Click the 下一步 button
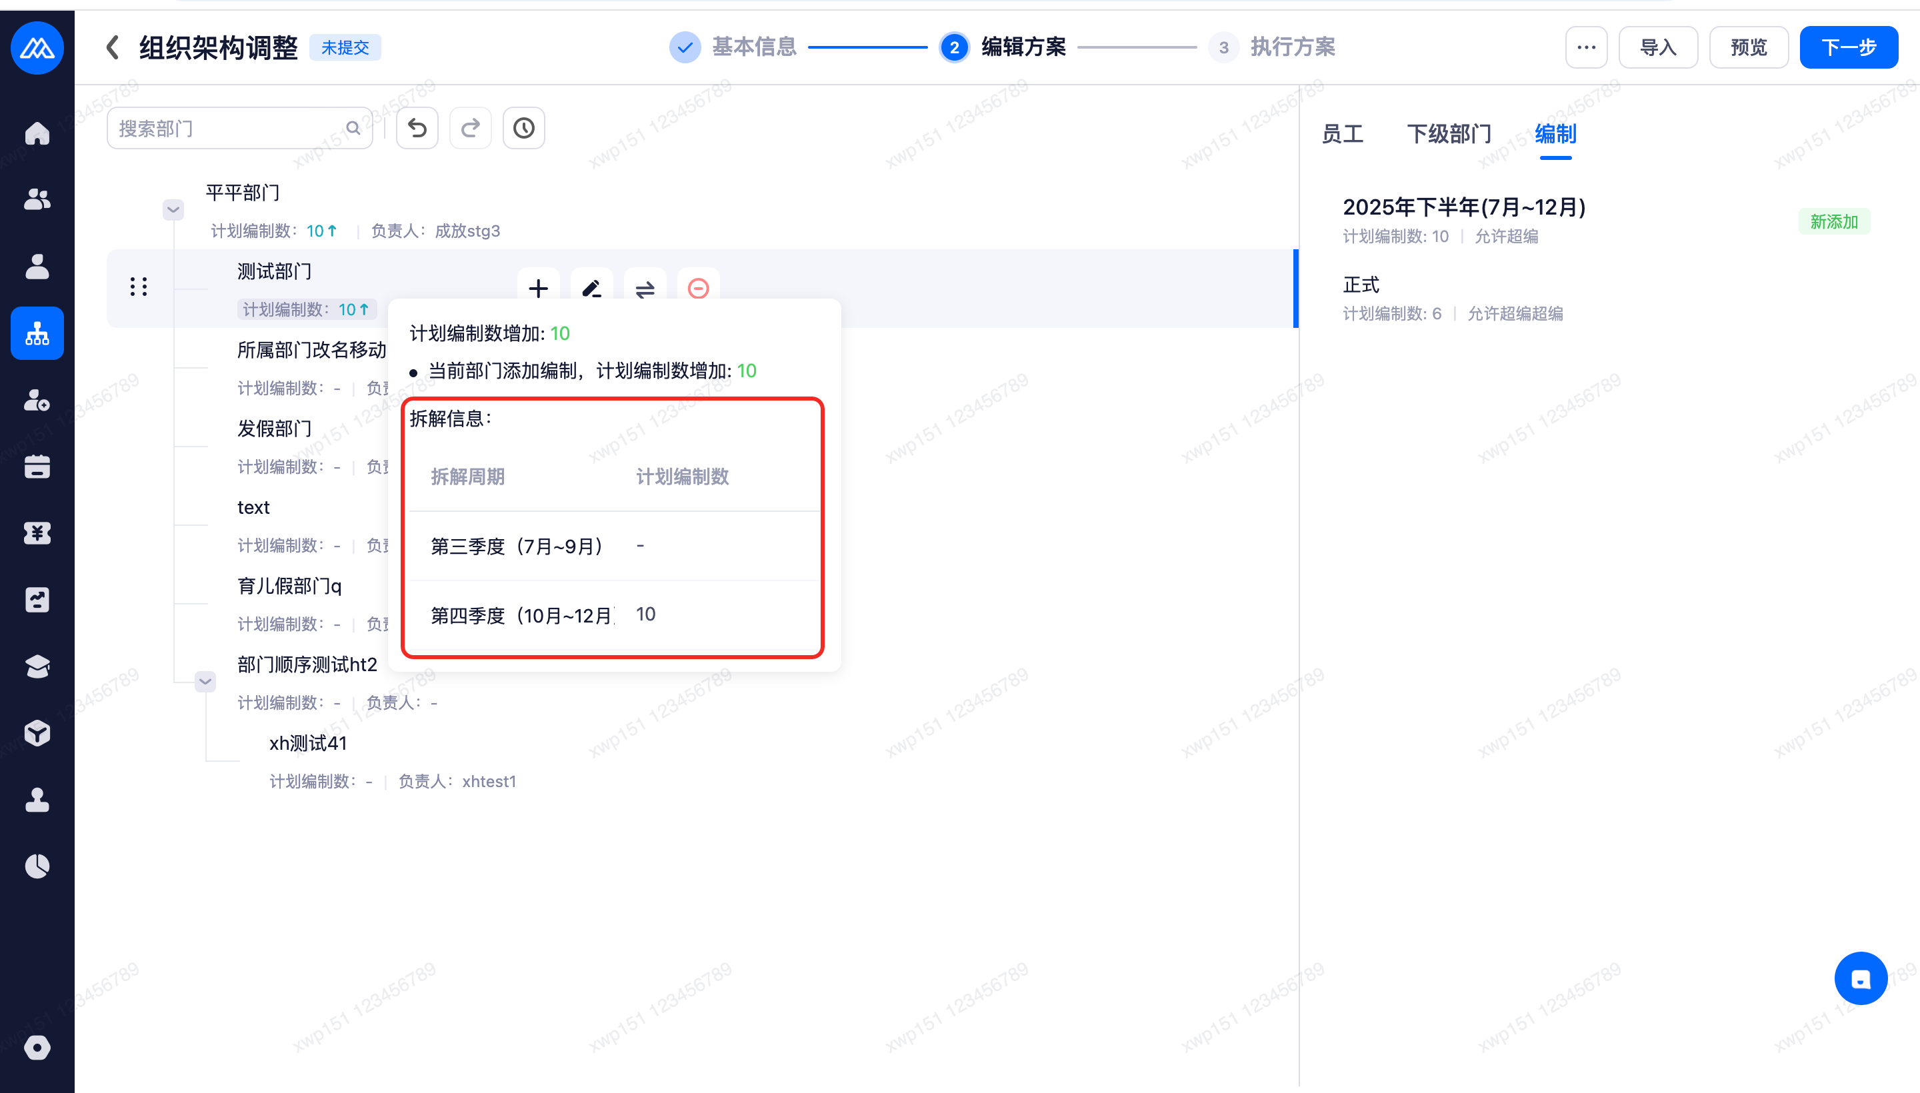The width and height of the screenshot is (1920, 1093). coord(1848,47)
